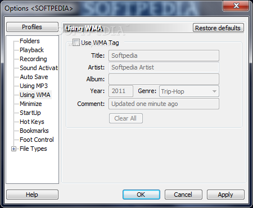Click the Artist input field
This screenshot has height=208, width=253.
click(164, 67)
